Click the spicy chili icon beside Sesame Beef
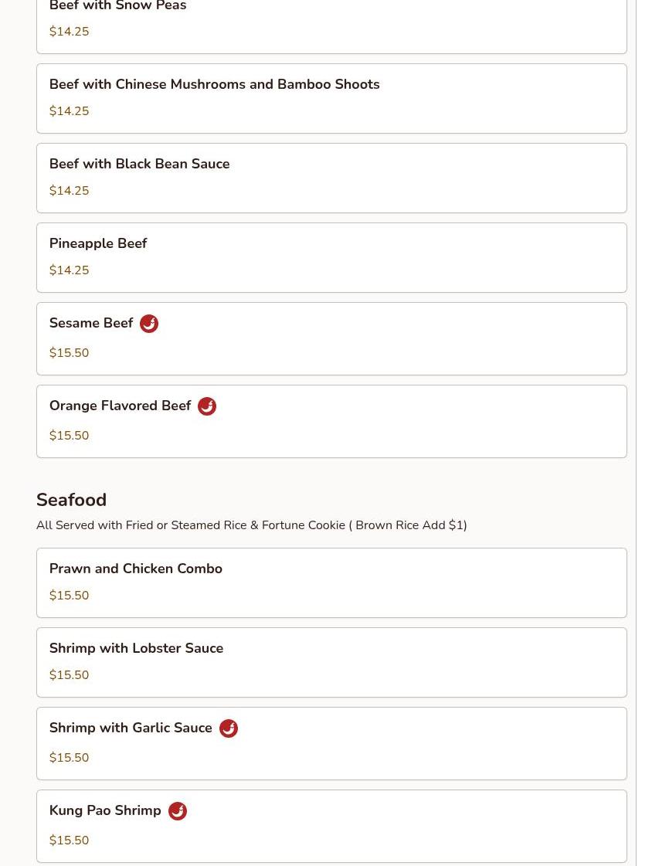Image resolution: width=652 pixels, height=866 pixels. pos(149,324)
